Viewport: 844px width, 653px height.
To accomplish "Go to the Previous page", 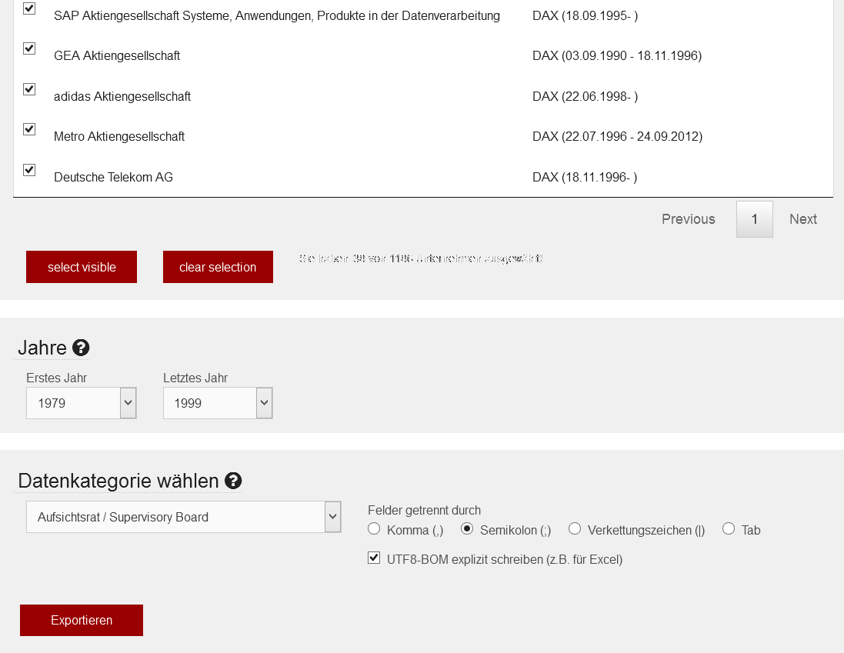I will (x=689, y=219).
